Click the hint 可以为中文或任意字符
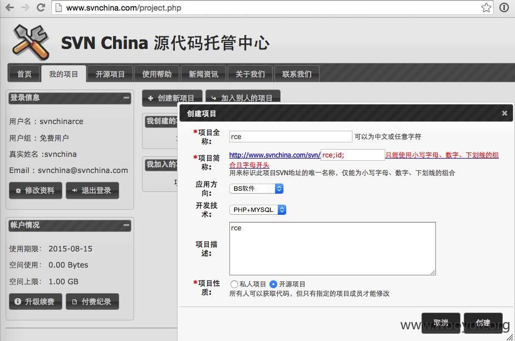This screenshot has height=341, width=515. pos(388,136)
